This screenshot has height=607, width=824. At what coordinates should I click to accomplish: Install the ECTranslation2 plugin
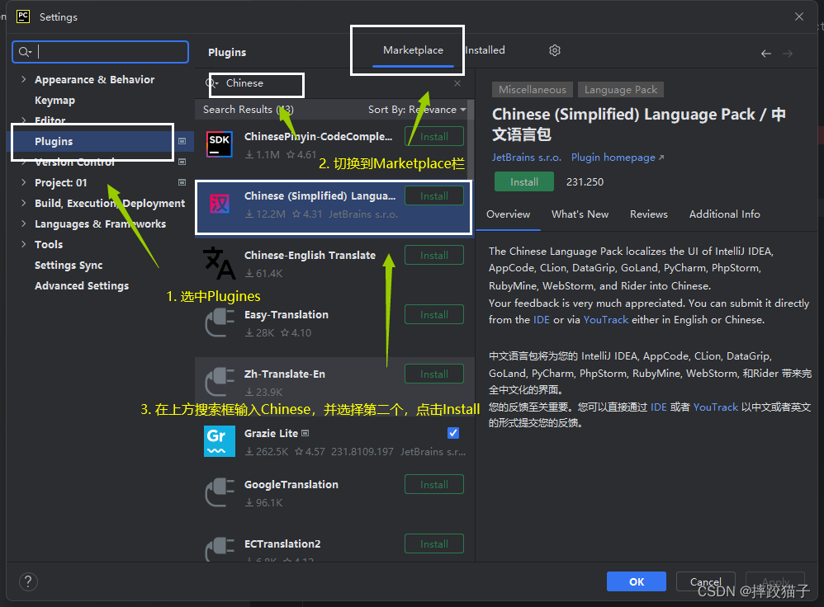click(x=434, y=544)
